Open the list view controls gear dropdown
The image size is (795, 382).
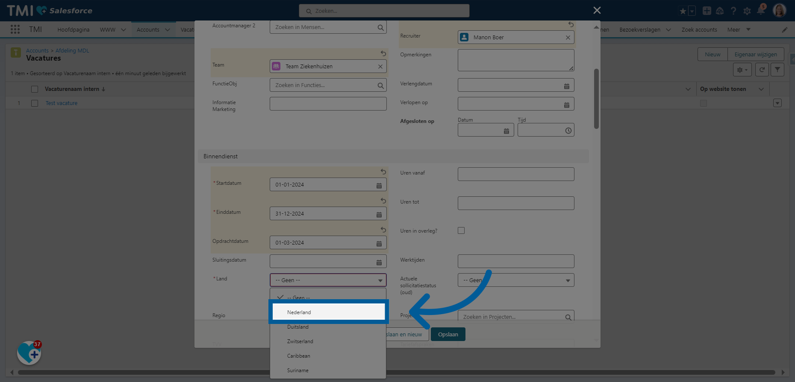point(742,70)
